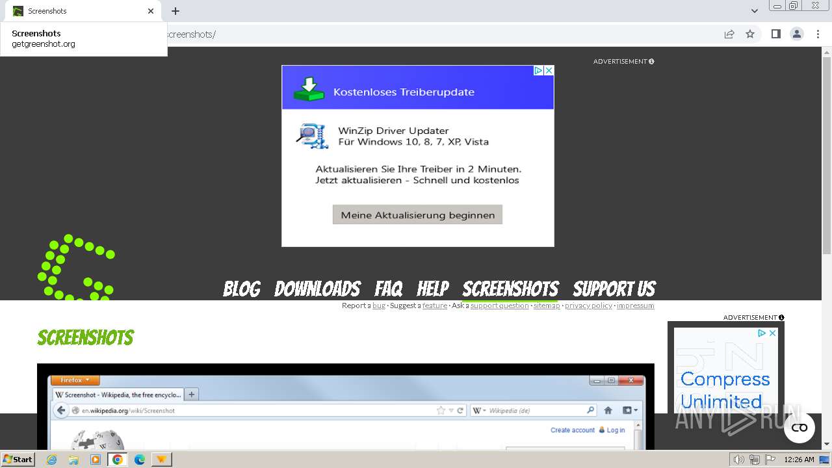The image size is (832, 468).
Task: Click info icon next to top ADVERTISEMENT
Action: click(651, 62)
